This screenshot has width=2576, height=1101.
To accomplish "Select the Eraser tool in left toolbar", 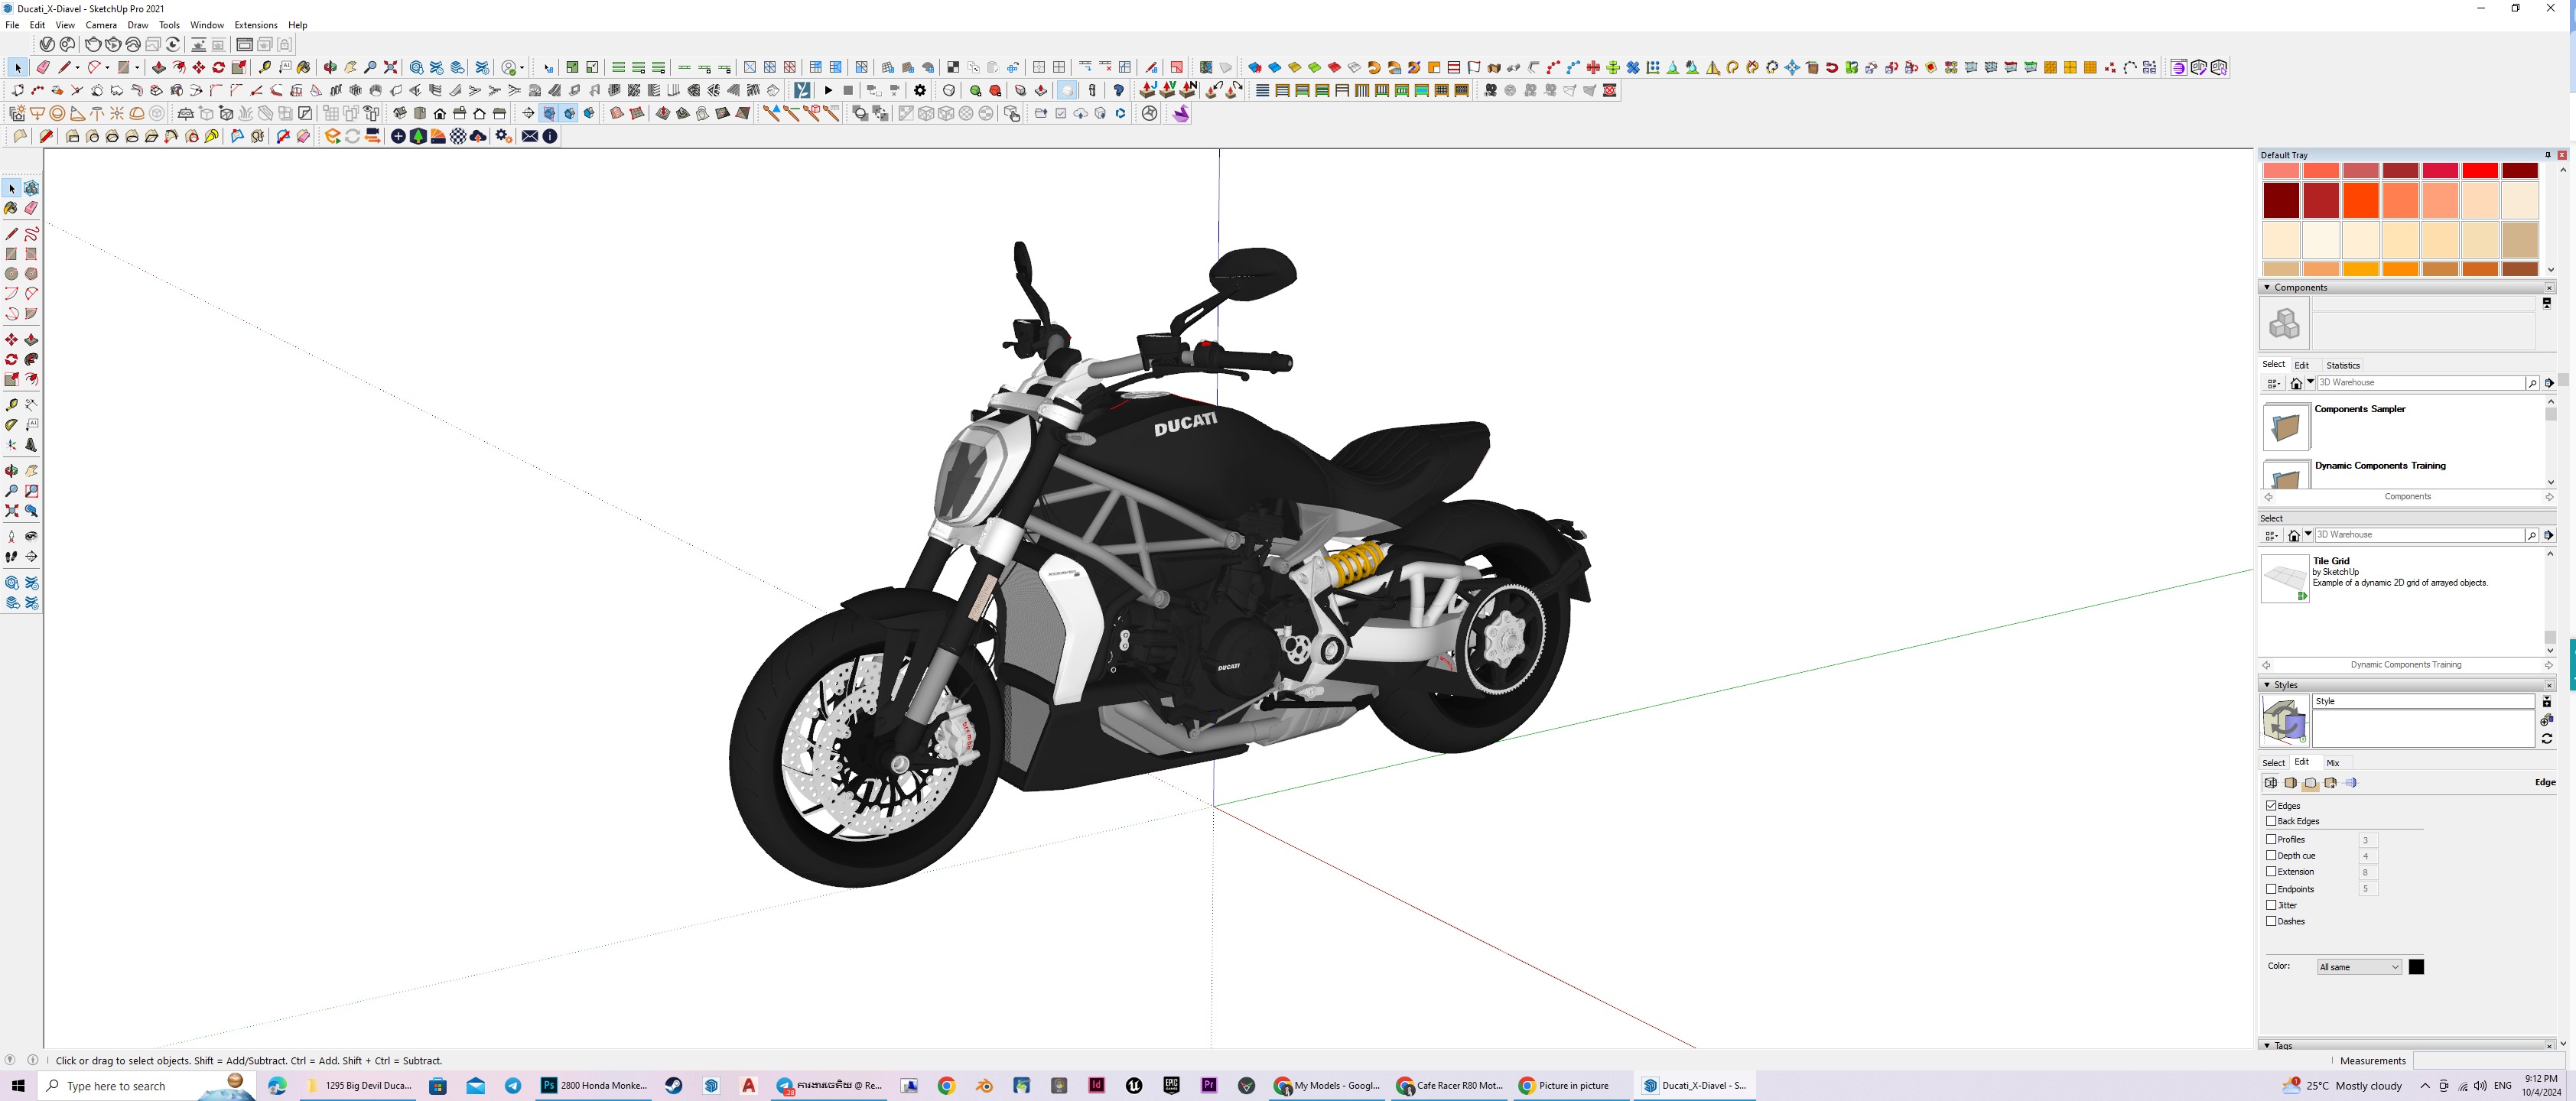I will click(31, 208).
